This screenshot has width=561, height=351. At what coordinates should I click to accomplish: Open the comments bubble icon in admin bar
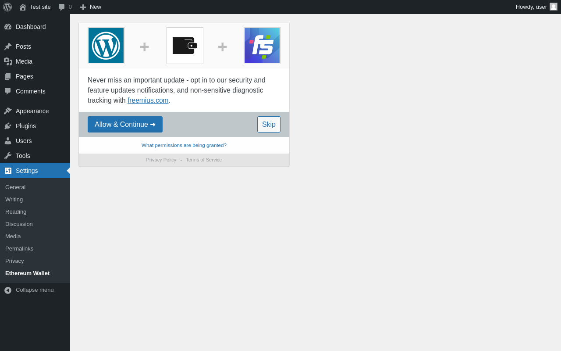(62, 7)
